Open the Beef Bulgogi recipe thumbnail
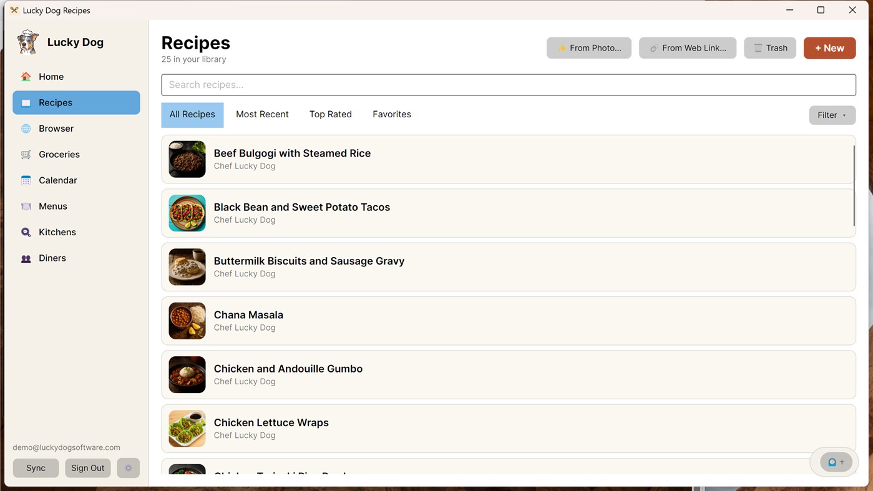 click(187, 159)
